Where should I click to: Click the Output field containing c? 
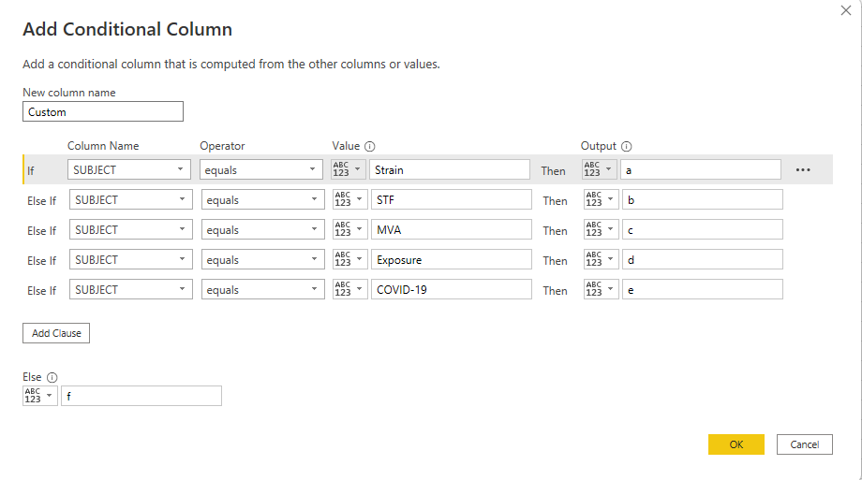point(703,229)
